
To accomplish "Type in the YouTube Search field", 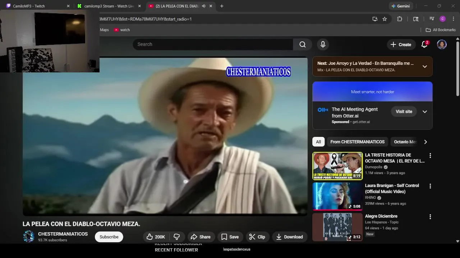I will [213, 44].
